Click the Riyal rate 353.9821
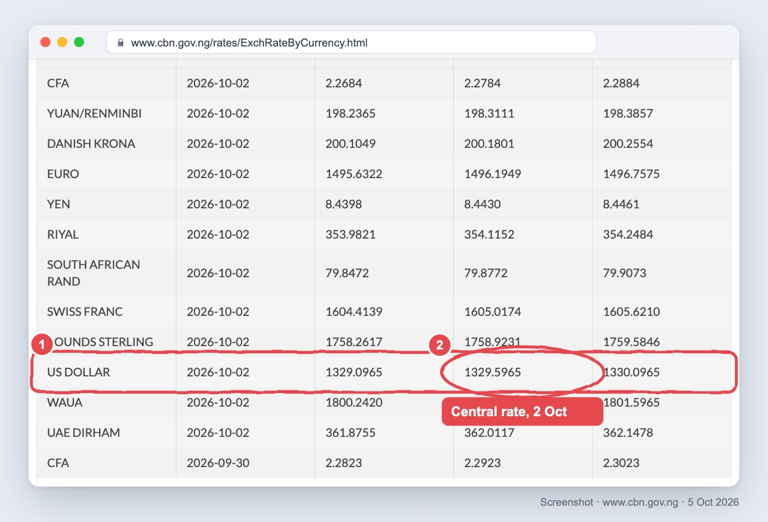 351,235
